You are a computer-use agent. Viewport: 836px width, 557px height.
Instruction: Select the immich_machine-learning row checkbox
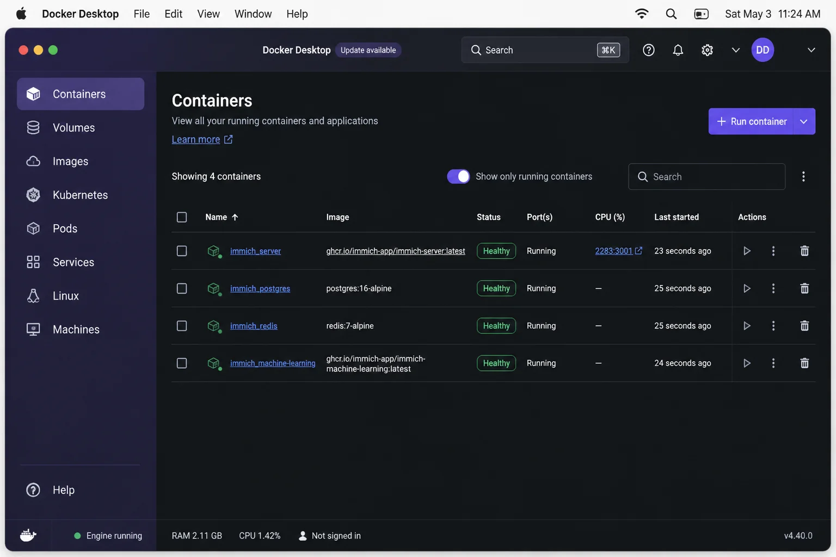[182, 363]
